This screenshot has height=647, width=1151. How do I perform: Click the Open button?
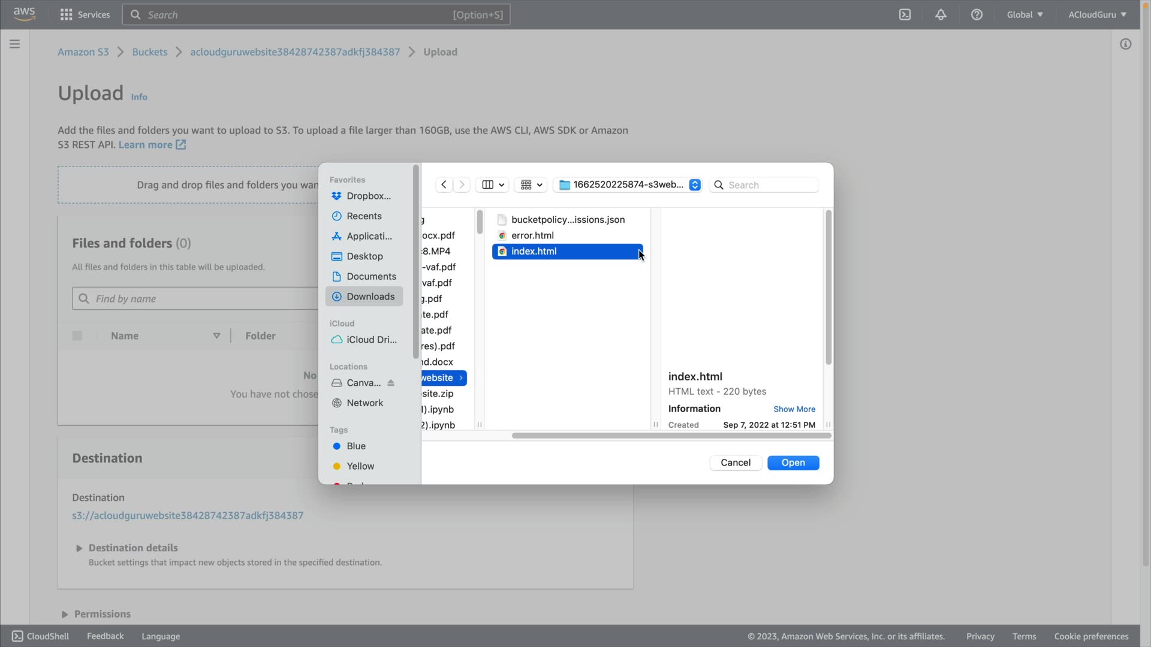[x=793, y=462]
